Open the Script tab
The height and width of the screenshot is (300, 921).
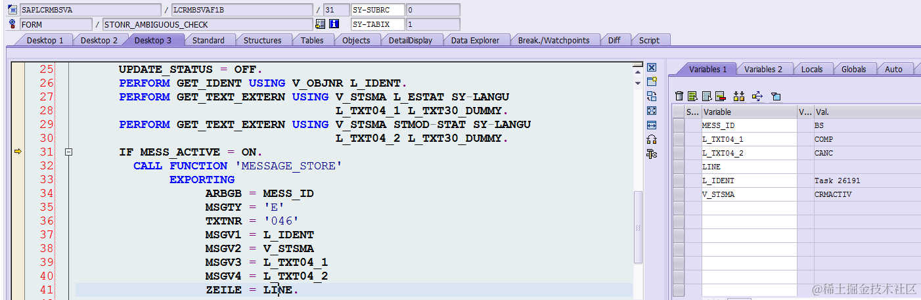click(649, 40)
